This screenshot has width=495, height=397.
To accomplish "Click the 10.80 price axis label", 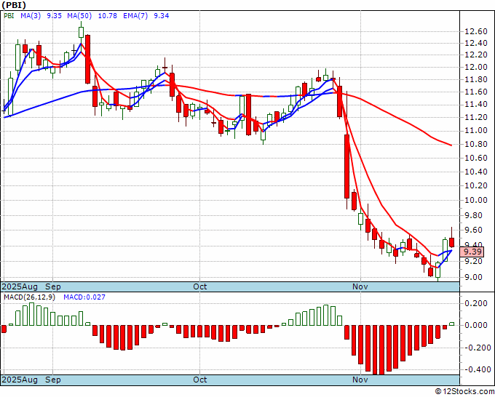I will tap(476, 145).
